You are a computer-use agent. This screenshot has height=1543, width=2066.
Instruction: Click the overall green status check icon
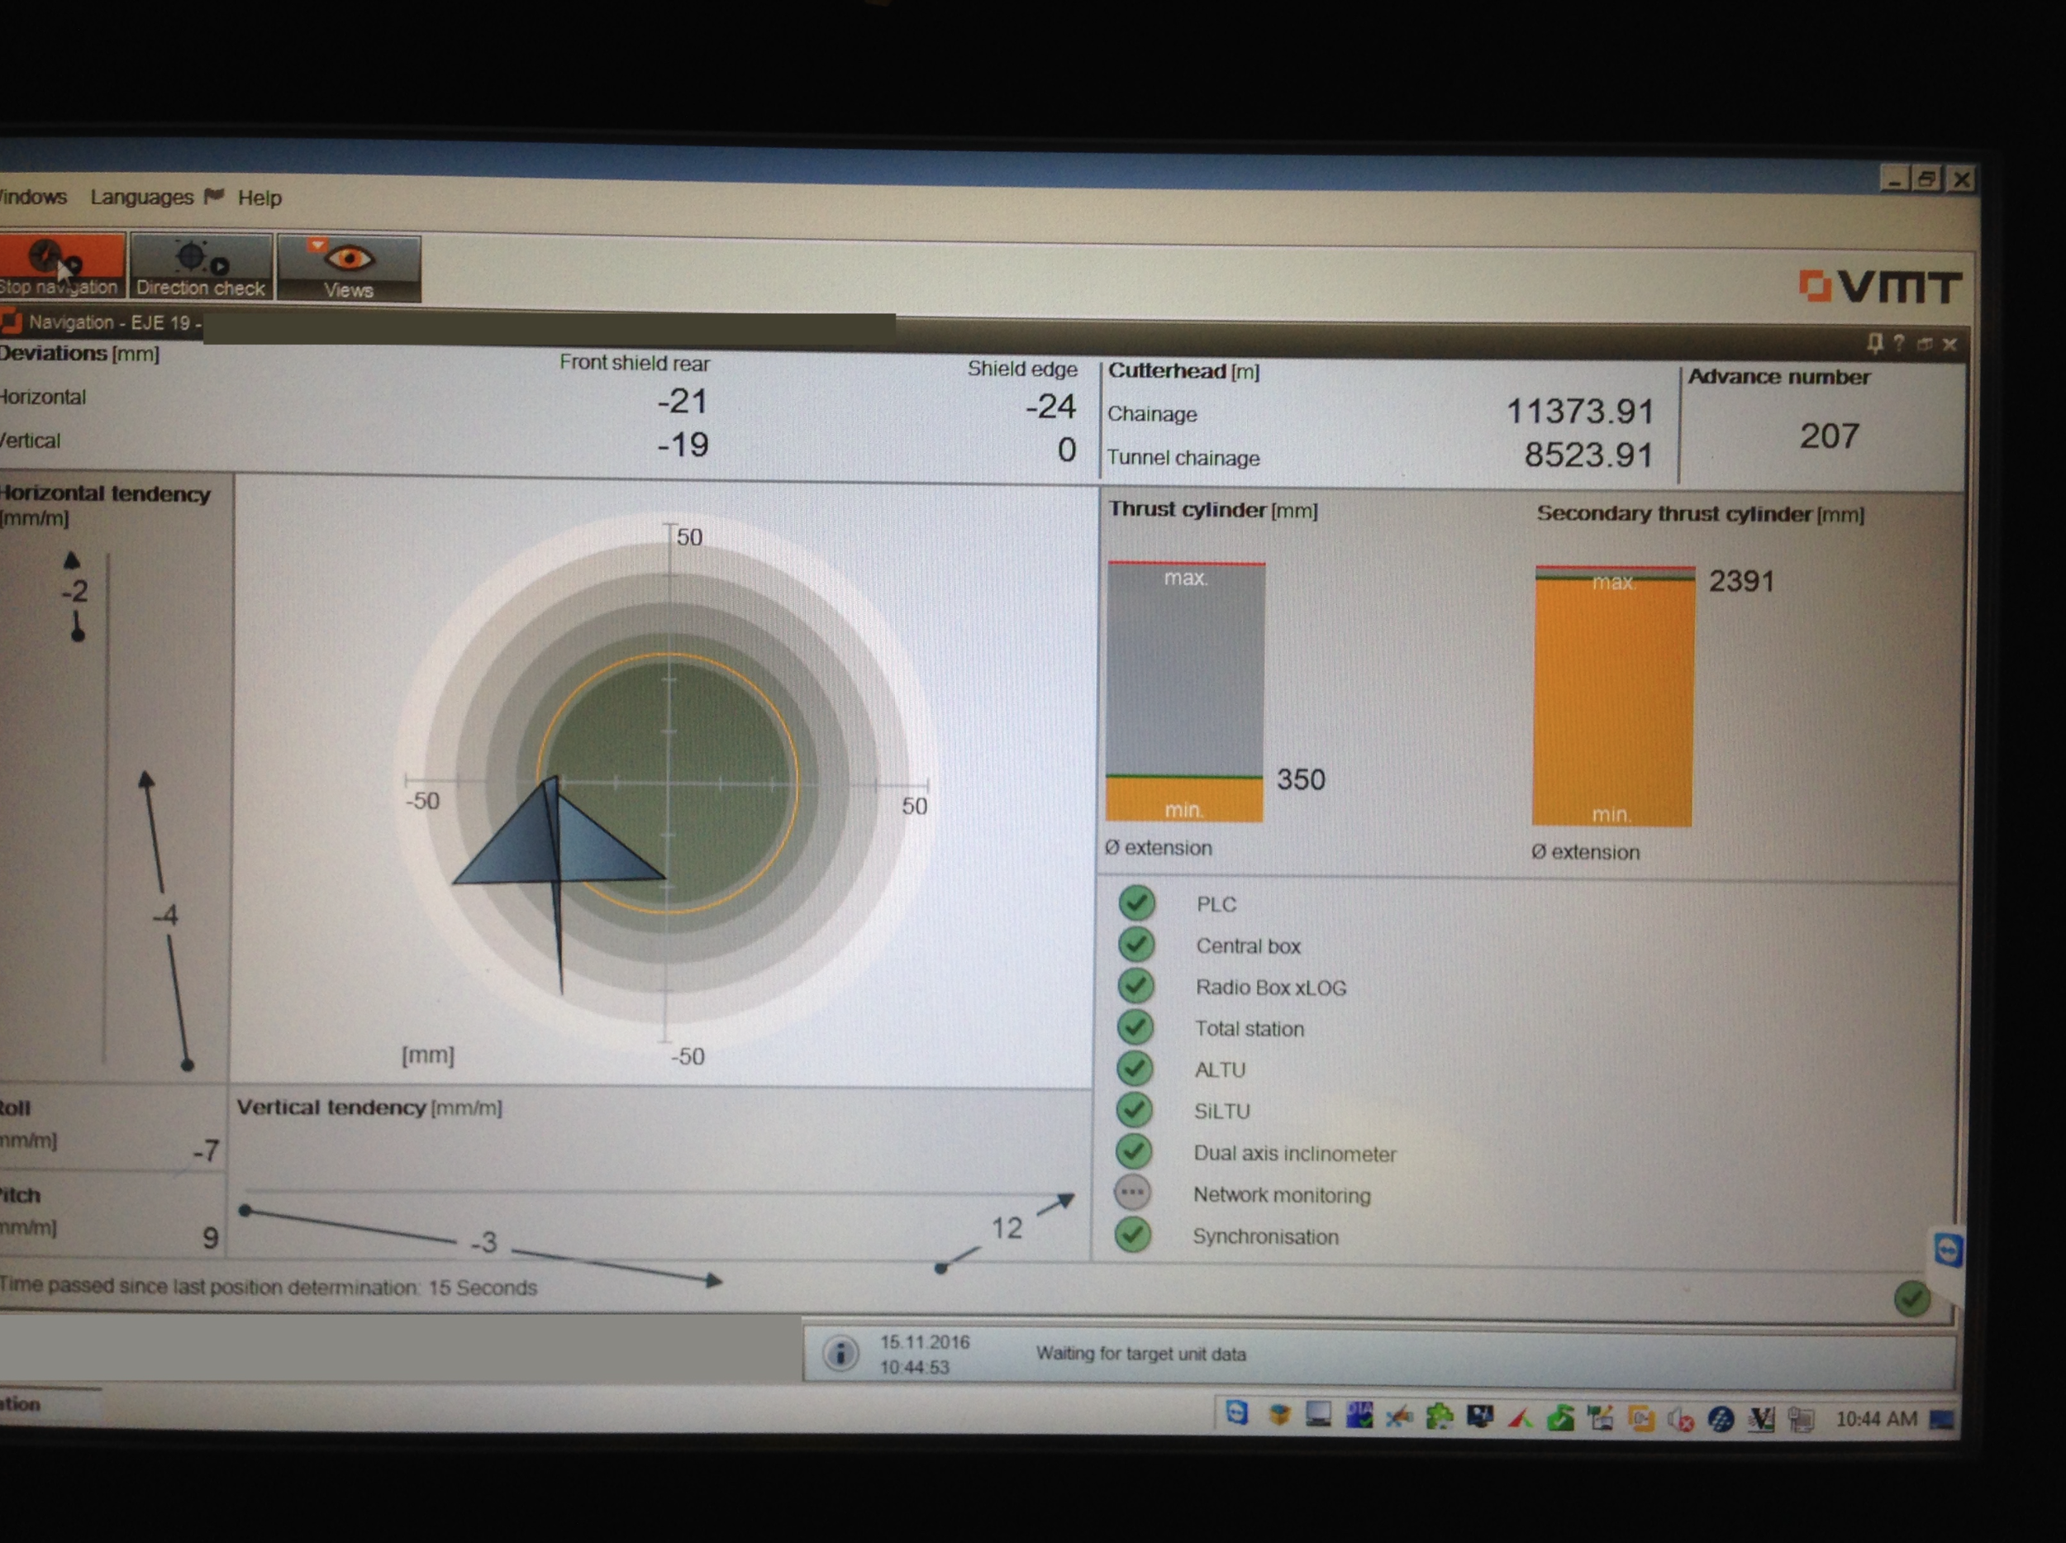[x=1912, y=1298]
